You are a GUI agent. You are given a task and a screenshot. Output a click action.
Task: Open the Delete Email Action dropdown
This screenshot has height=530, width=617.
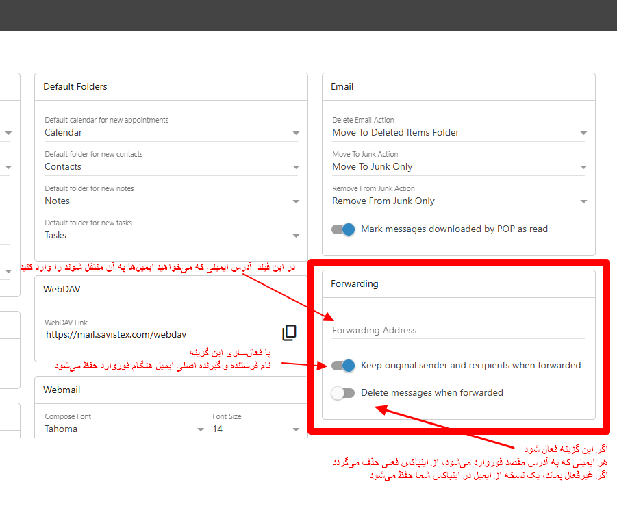583,132
